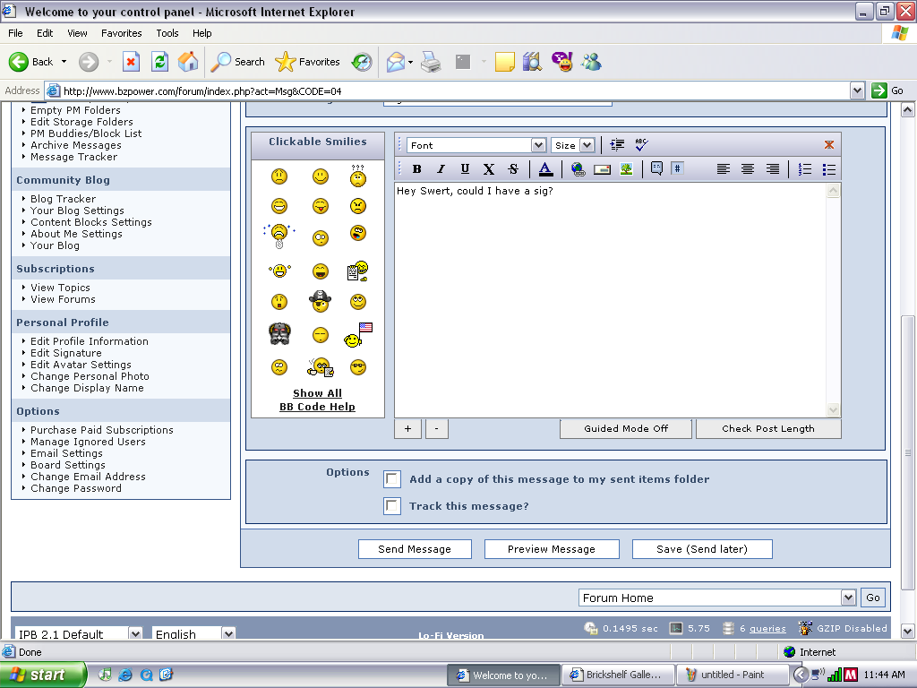This screenshot has width=917, height=688.
Task: Wrap text in quote tags icon
Action: [x=656, y=169]
